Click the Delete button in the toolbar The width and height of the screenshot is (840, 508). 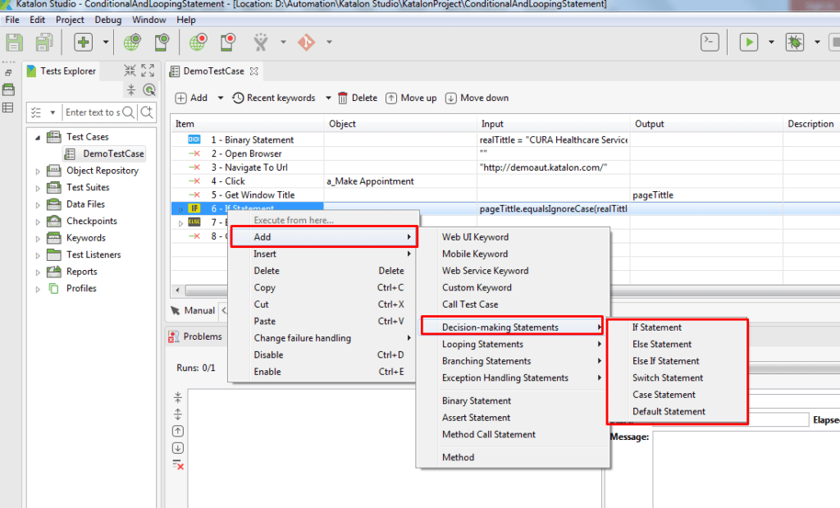point(358,98)
